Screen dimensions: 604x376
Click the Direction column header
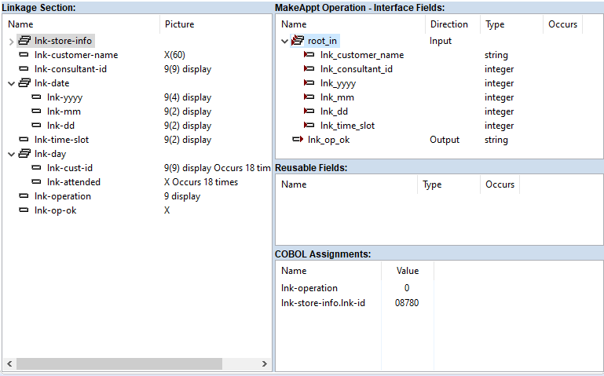point(448,24)
